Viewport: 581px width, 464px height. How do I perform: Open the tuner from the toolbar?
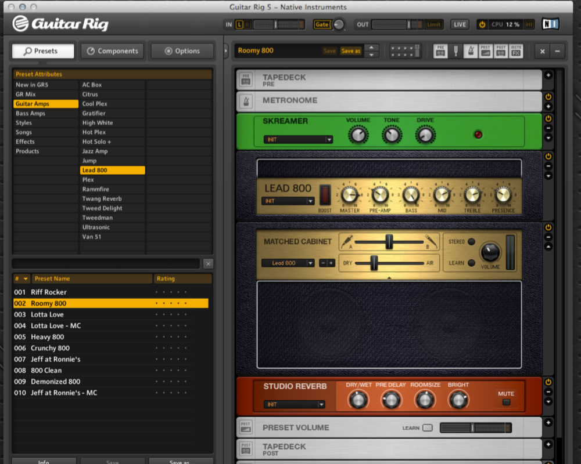456,50
